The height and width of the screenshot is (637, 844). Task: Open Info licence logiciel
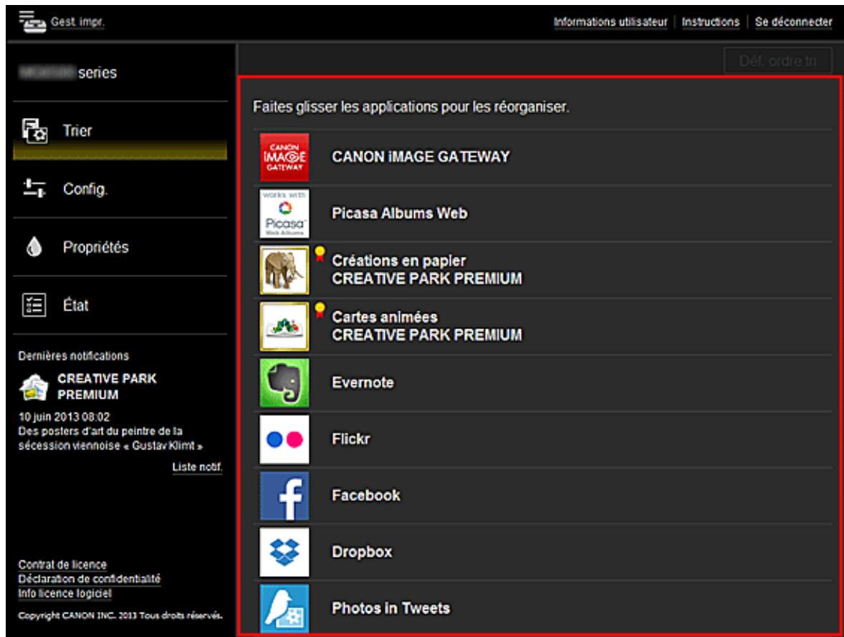[x=64, y=594]
